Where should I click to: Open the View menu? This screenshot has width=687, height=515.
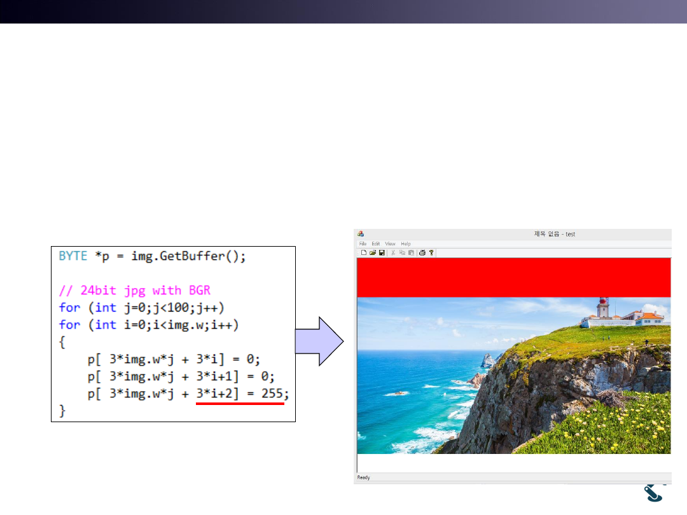coord(390,244)
